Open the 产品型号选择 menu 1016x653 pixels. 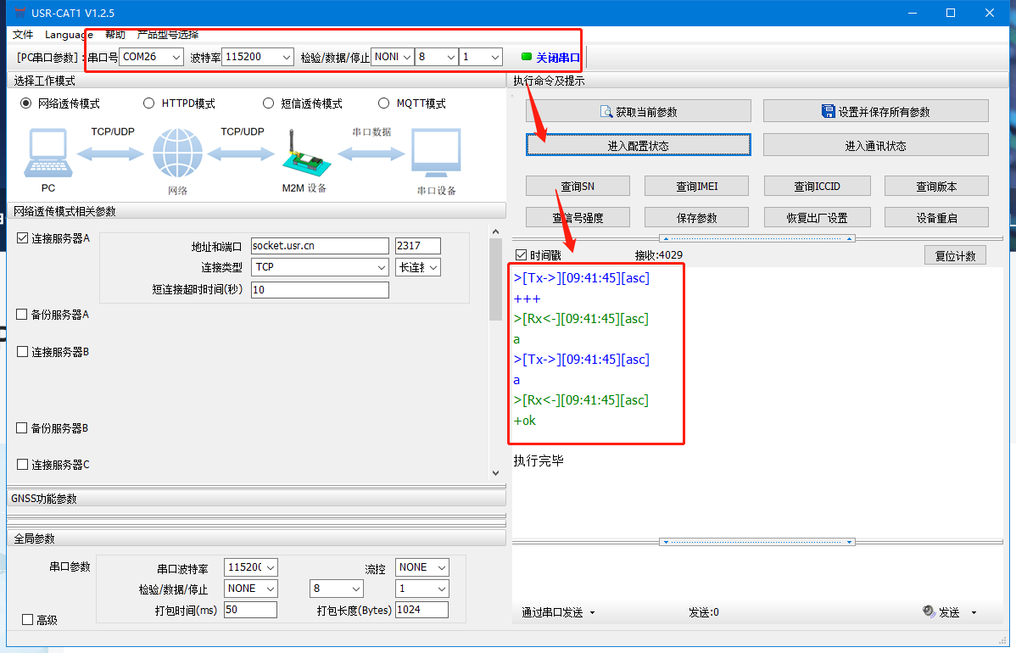pyautogui.click(x=168, y=35)
